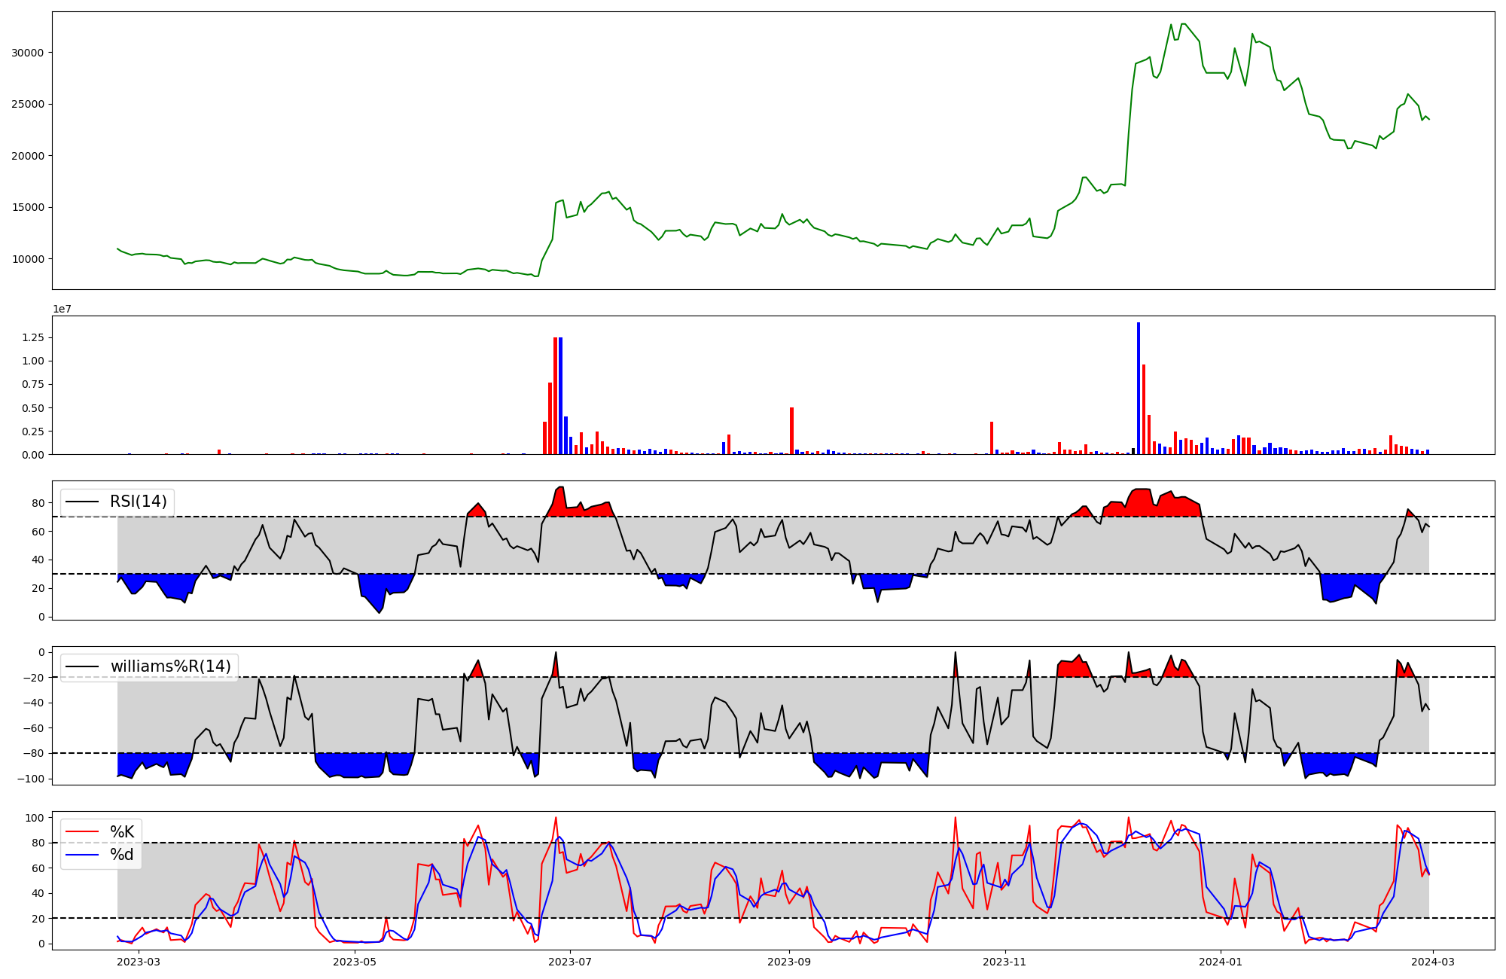Viewport: 1506px width, 979px height.
Task: Click the black RSI legend line swatch
Action: tap(82, 502)
